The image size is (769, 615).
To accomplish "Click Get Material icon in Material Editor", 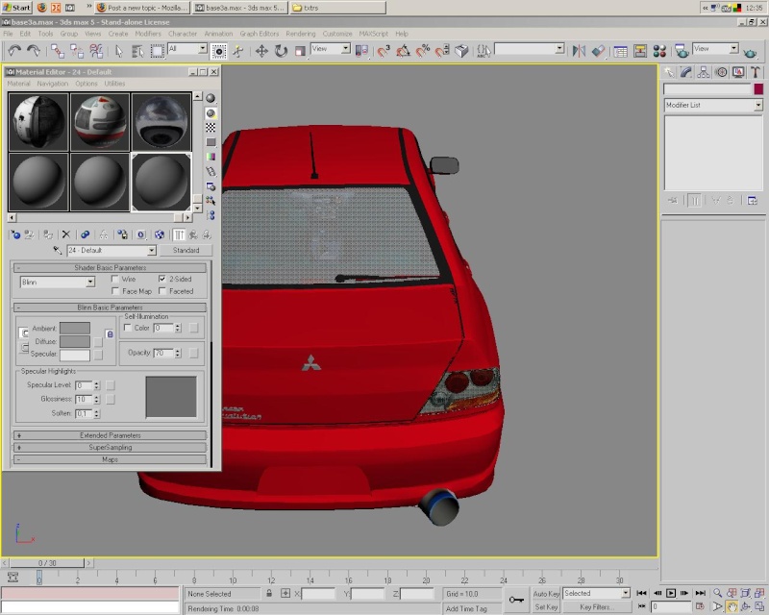I will pos(15,234).
